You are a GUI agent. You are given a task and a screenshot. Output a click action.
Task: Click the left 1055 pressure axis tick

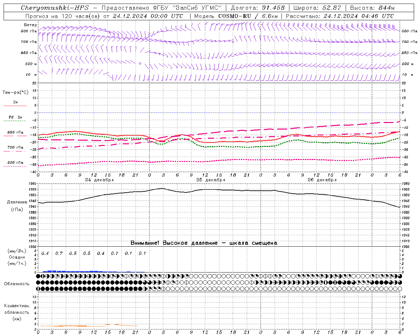tap(33, 189)
